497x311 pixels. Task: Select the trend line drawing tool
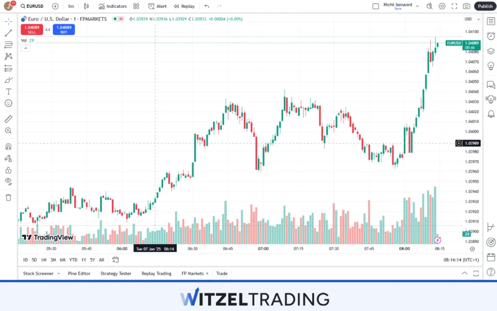click(8, 33)
